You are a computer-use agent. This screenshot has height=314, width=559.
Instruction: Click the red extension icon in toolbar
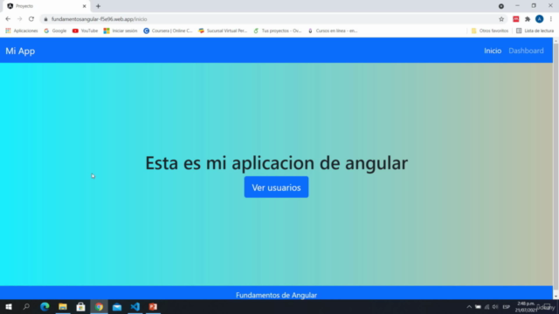(516, 19)
